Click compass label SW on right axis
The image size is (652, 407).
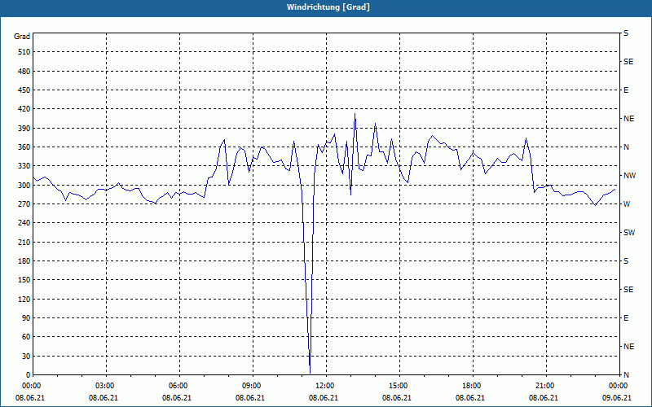[629, 233]
